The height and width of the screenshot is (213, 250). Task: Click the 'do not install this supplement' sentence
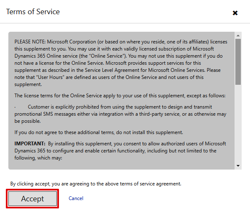tap(99, 132)
